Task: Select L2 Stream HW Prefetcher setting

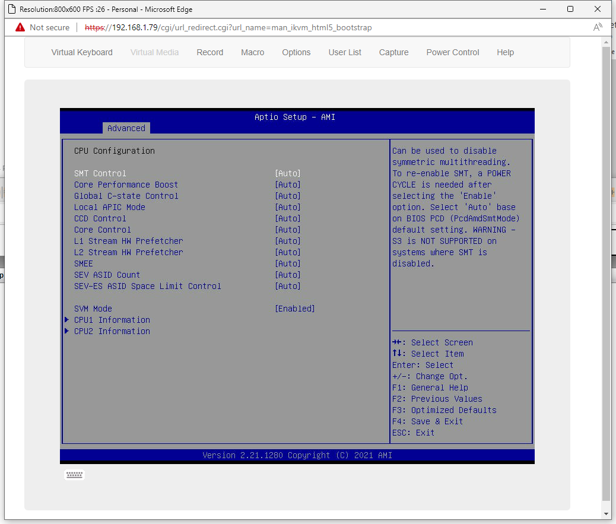Action: (x=128, y=252)
